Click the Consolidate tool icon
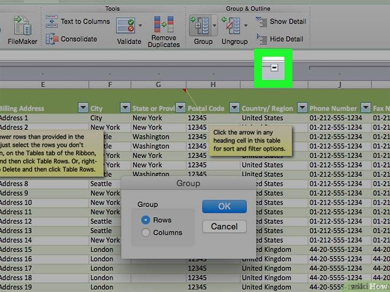Viewport: 390px width, 292px height. [x=51, y=39]
